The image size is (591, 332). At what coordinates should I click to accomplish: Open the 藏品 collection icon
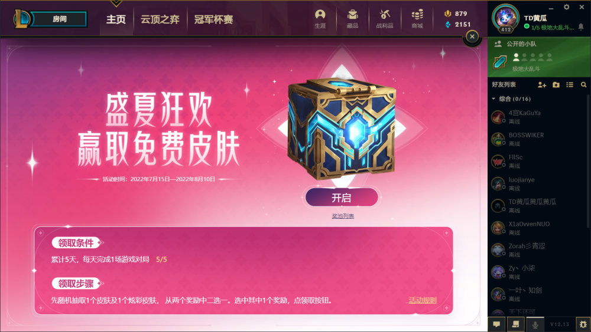[352, 19]
